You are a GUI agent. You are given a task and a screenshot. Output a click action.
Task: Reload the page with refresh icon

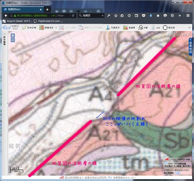(x=73, y=16)
